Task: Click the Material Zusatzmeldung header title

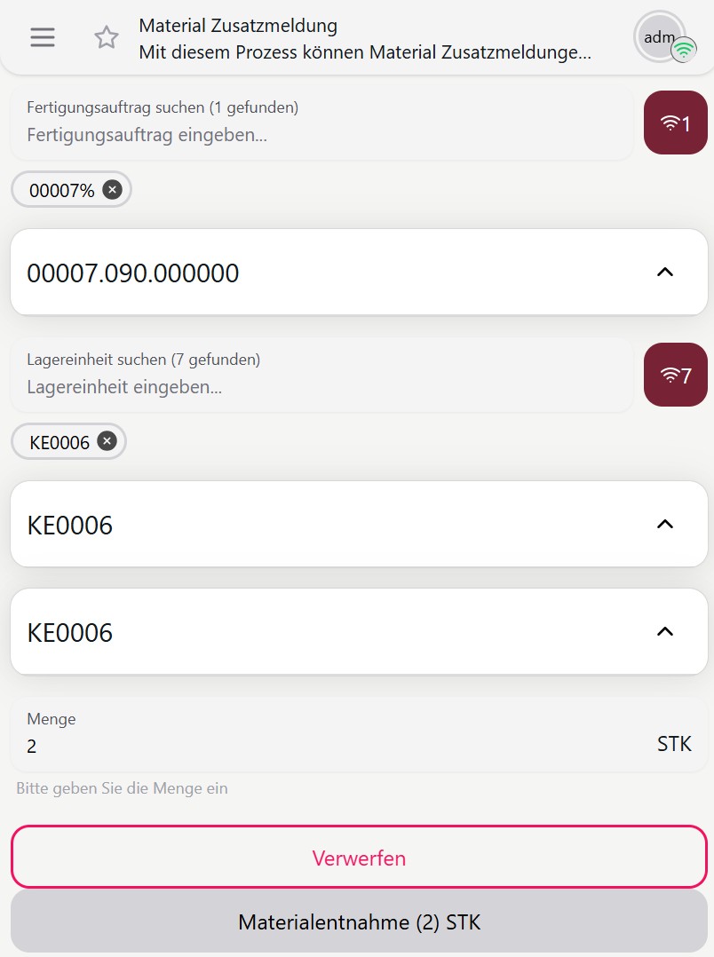Action: (238, 26)
